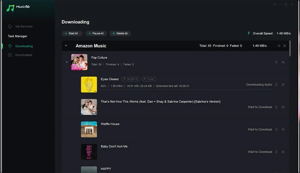Image resolution: width=300 pixels, height=173 pixels.
Task: Click the Downloading Audio status text
Action: [259, 85]
